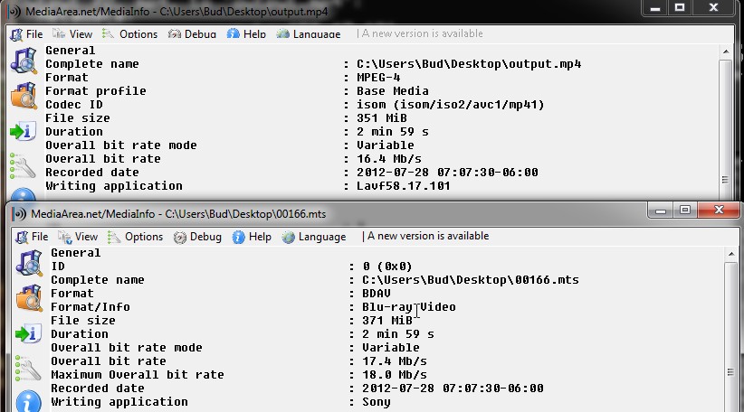
Task: Click wrench options sidebar icon in output.mp4 window
Action: point(23,165)
